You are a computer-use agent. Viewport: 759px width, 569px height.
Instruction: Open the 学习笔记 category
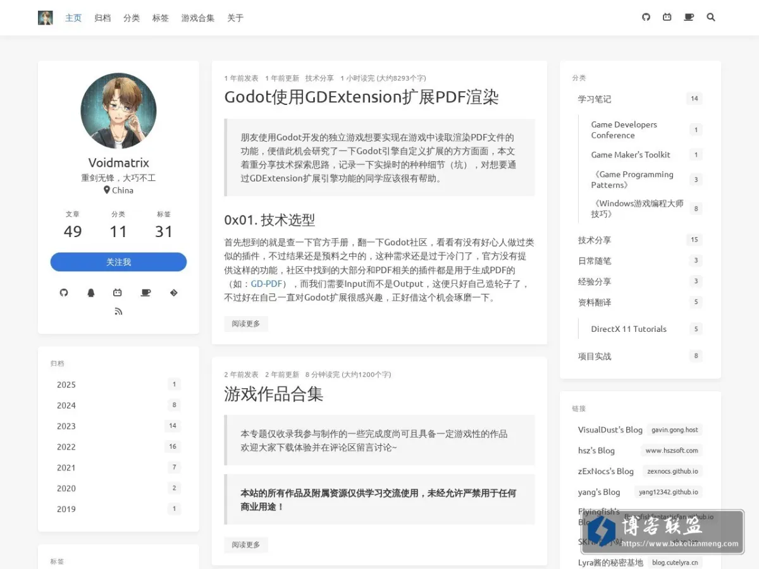(640, 99)
